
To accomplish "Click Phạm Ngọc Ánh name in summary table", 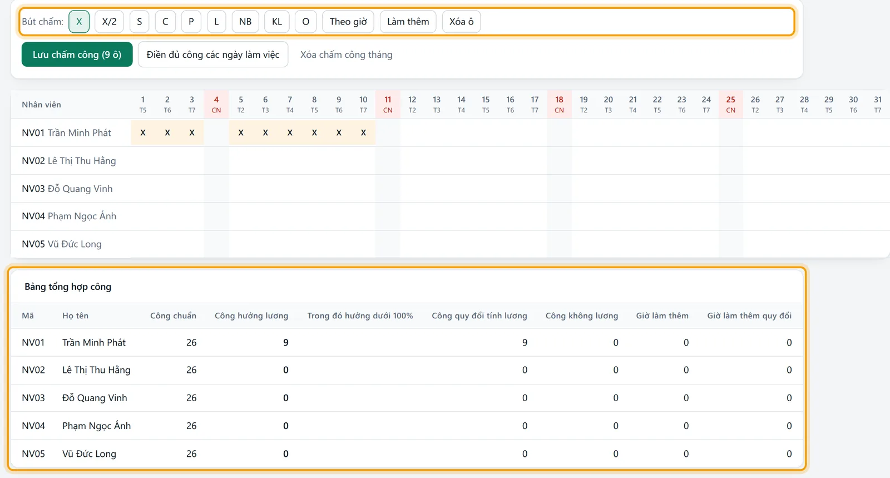I will [x=97, y=426].
